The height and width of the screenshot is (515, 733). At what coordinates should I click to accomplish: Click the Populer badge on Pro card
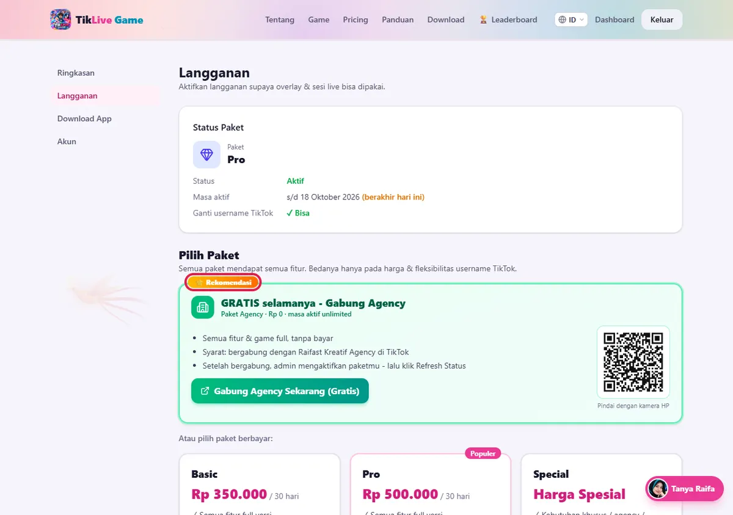point(483,453)
